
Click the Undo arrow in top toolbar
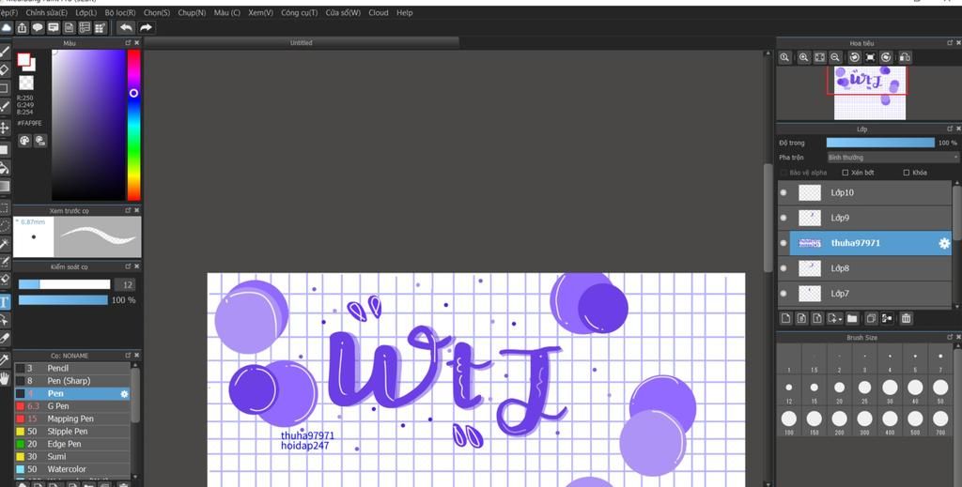pos(126,27)
